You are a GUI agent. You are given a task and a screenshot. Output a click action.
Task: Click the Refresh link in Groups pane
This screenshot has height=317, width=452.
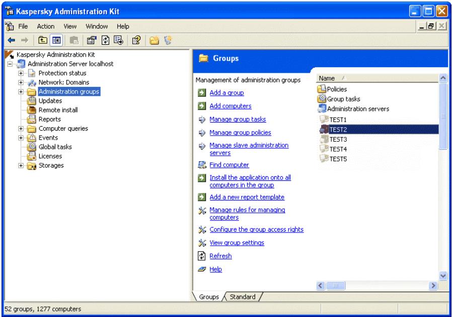(220, 256)
